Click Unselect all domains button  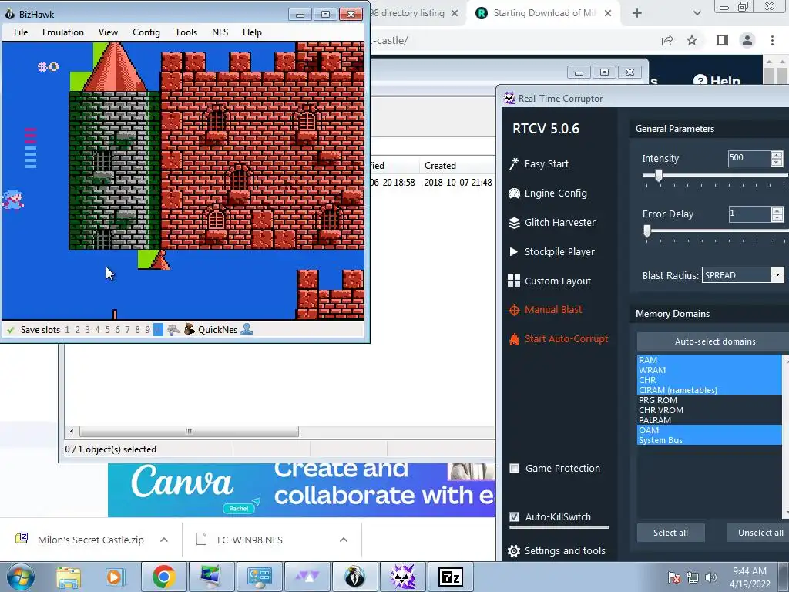click(760, 533)
